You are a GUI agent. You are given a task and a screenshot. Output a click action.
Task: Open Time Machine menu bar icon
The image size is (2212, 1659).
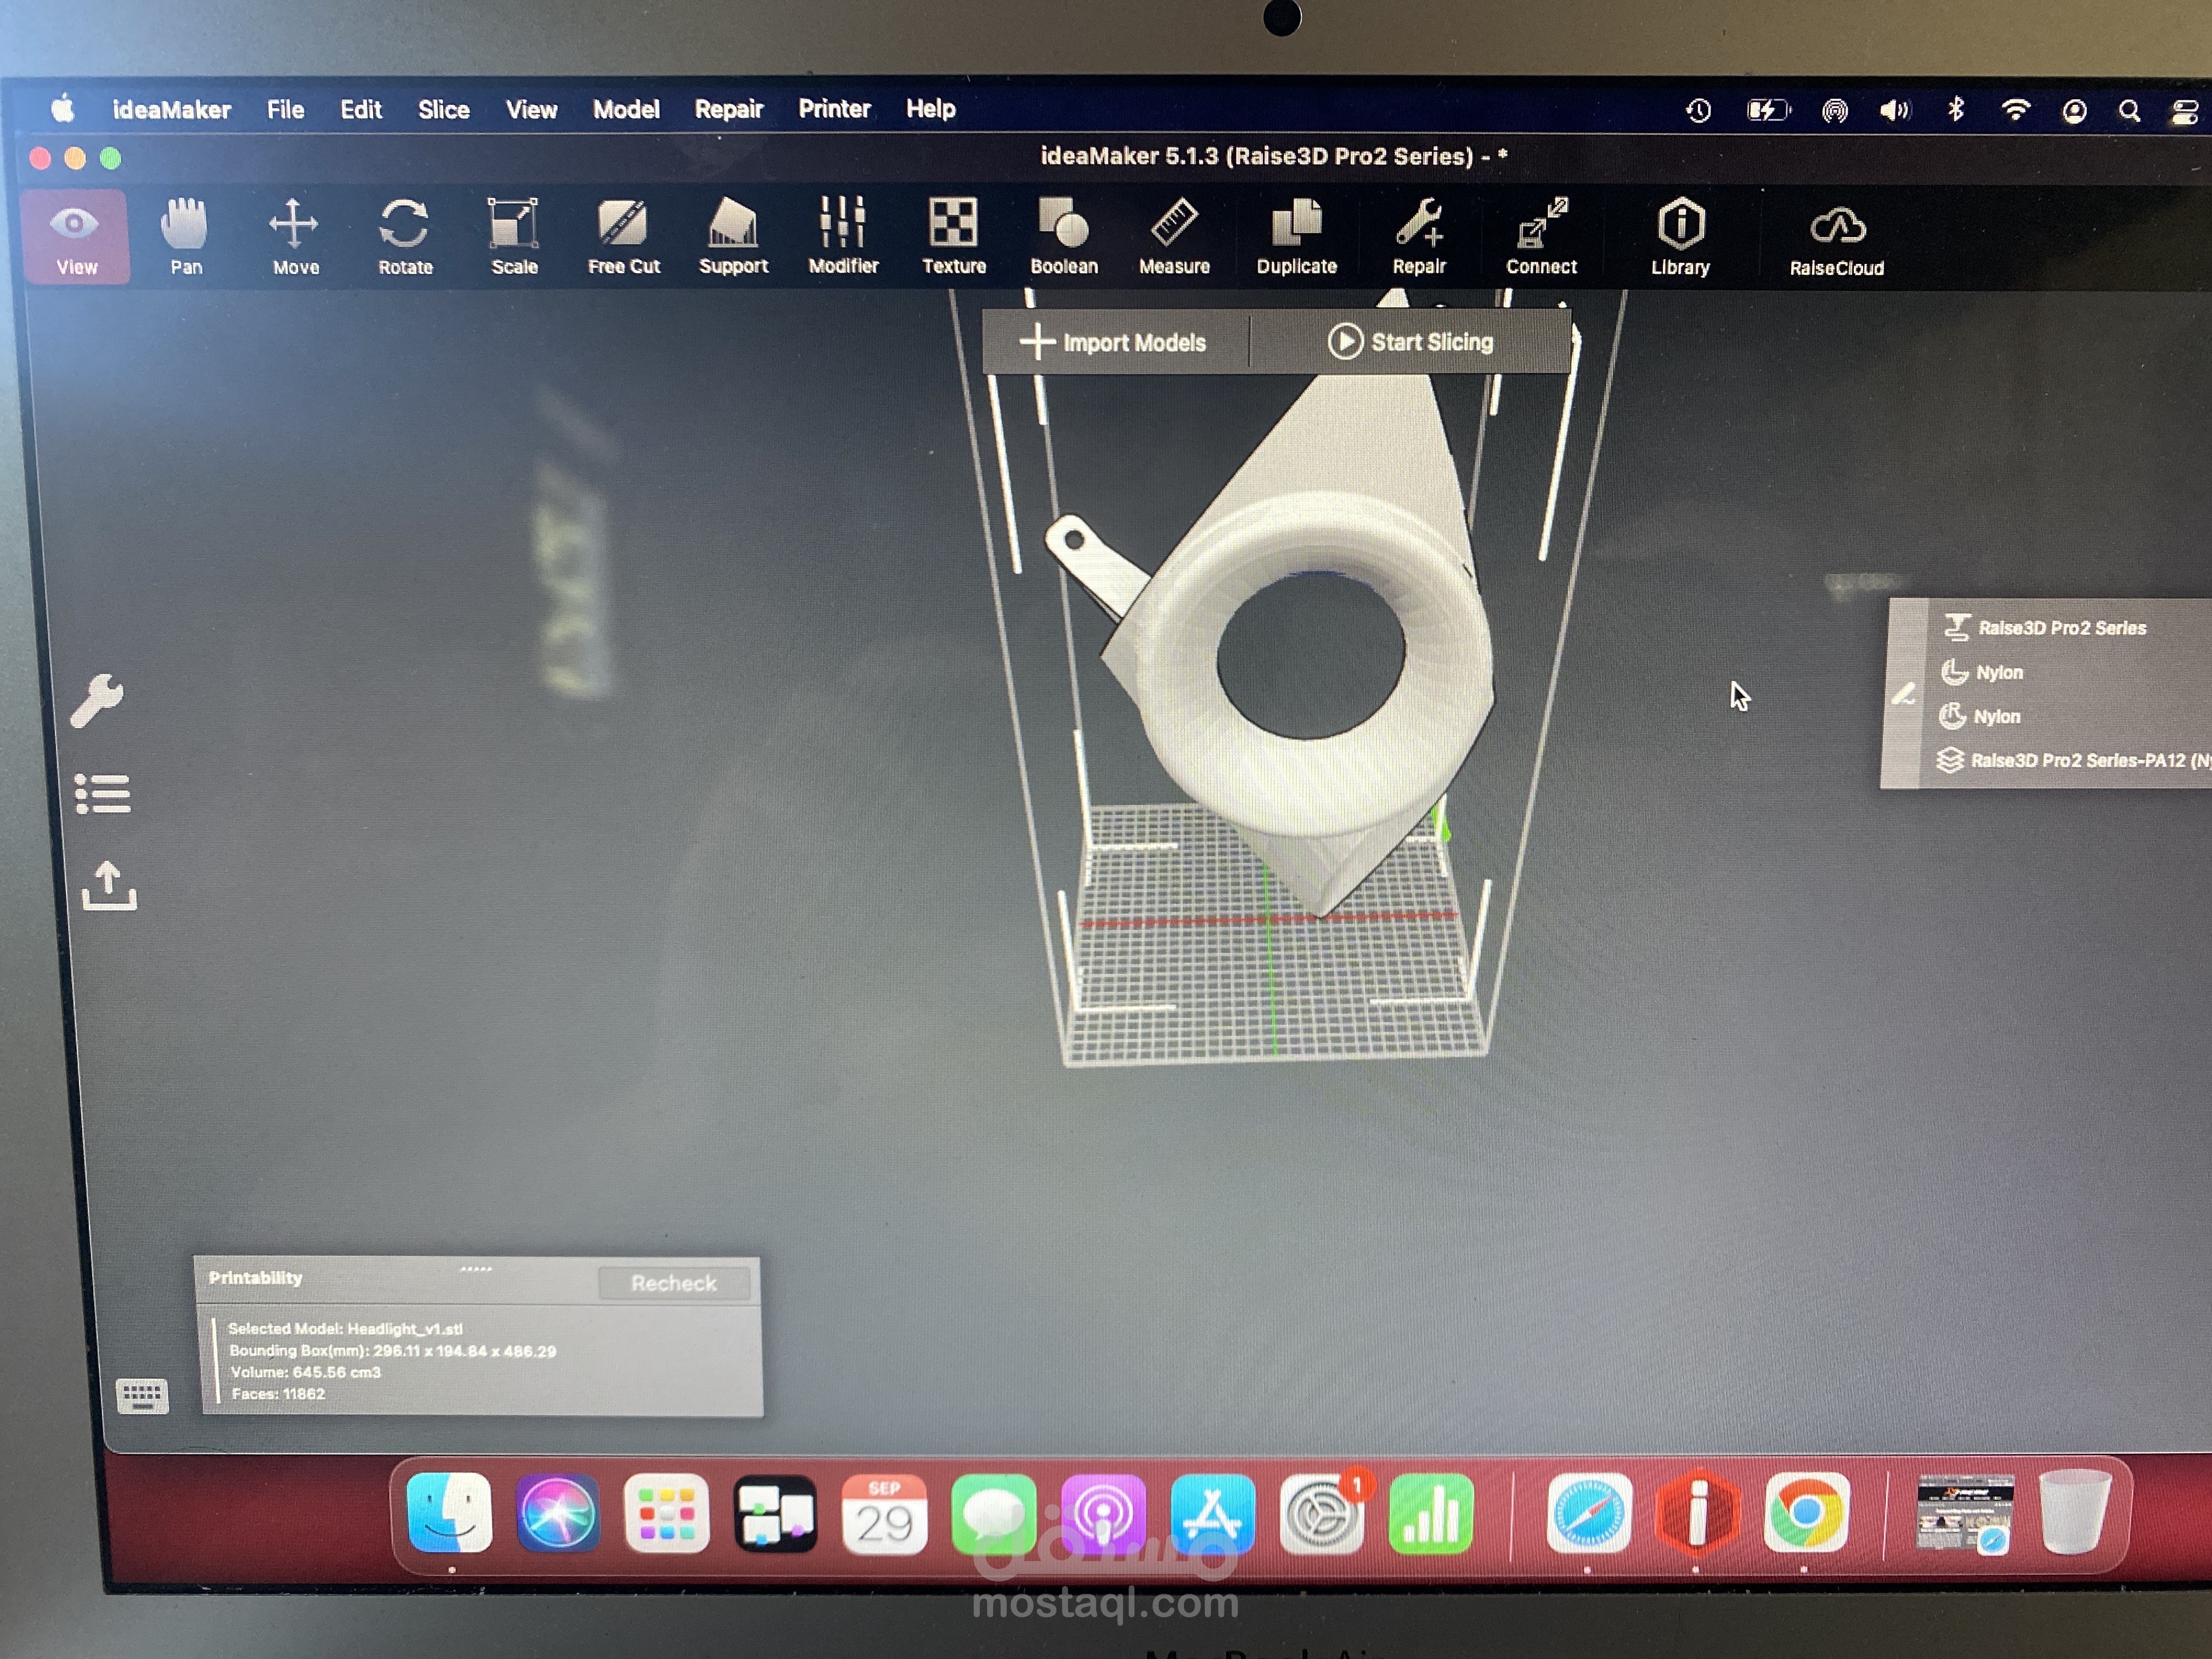click(1698, 110)
